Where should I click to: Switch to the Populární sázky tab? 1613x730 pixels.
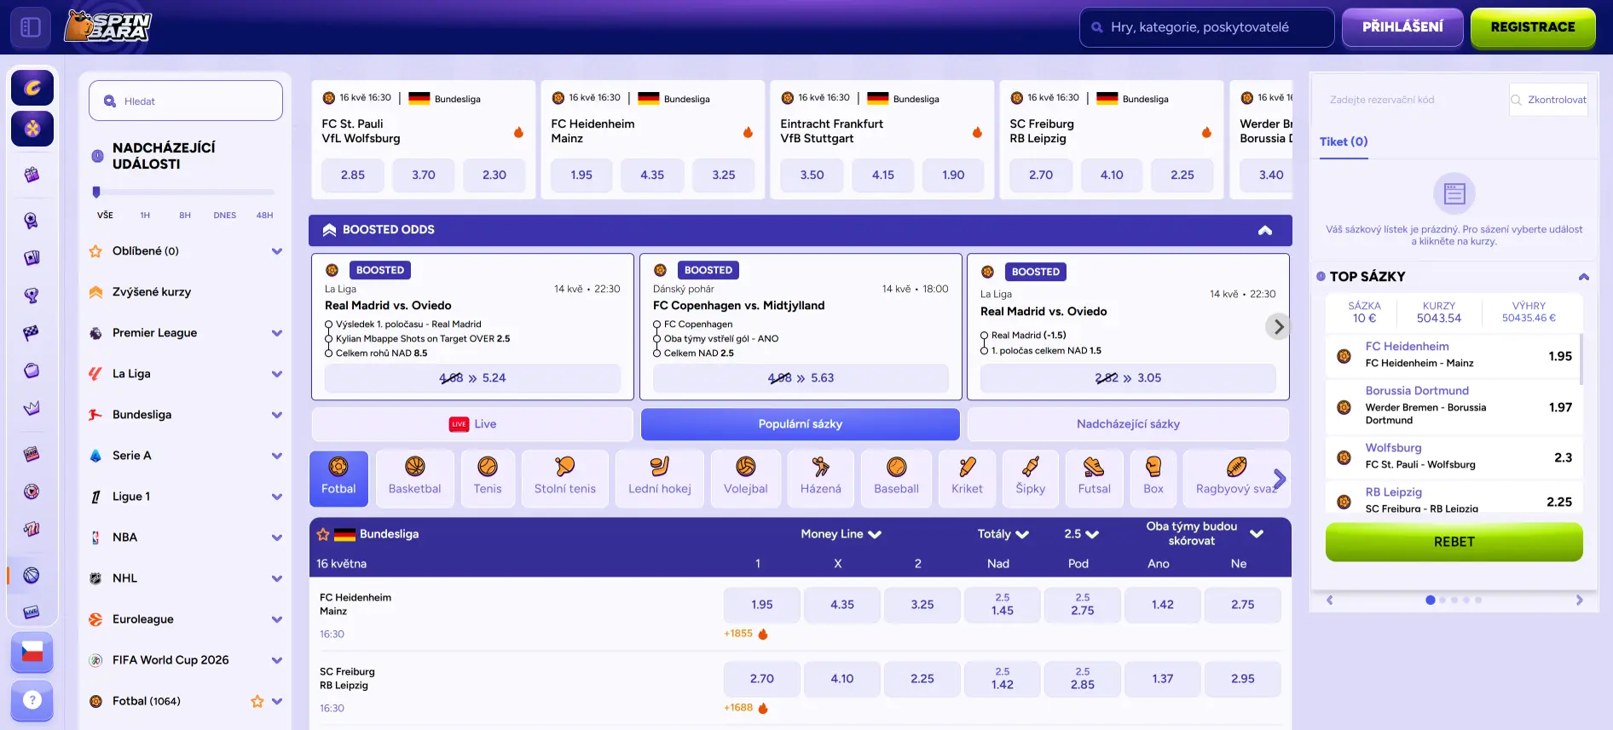click(x=801, y=424)
